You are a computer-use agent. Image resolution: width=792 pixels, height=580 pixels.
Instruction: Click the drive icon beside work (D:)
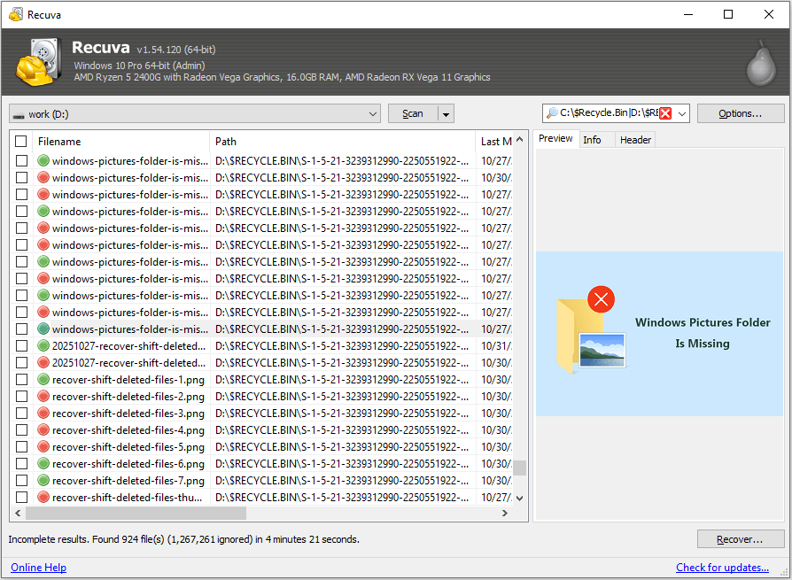(19, 115)
